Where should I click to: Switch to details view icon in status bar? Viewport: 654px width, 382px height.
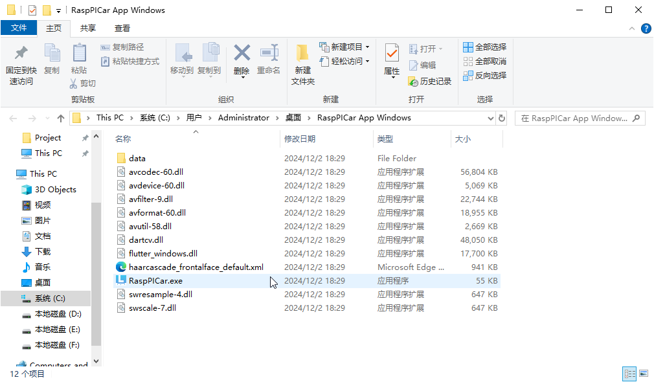pos(629,373)
